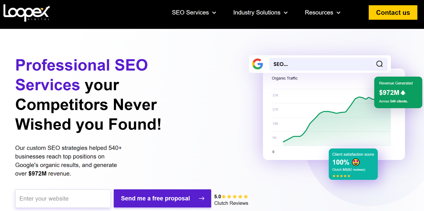This screenshot has height=211, width=424.
Task: Click the upward arrow beside $972M
Action: [403, 93]
